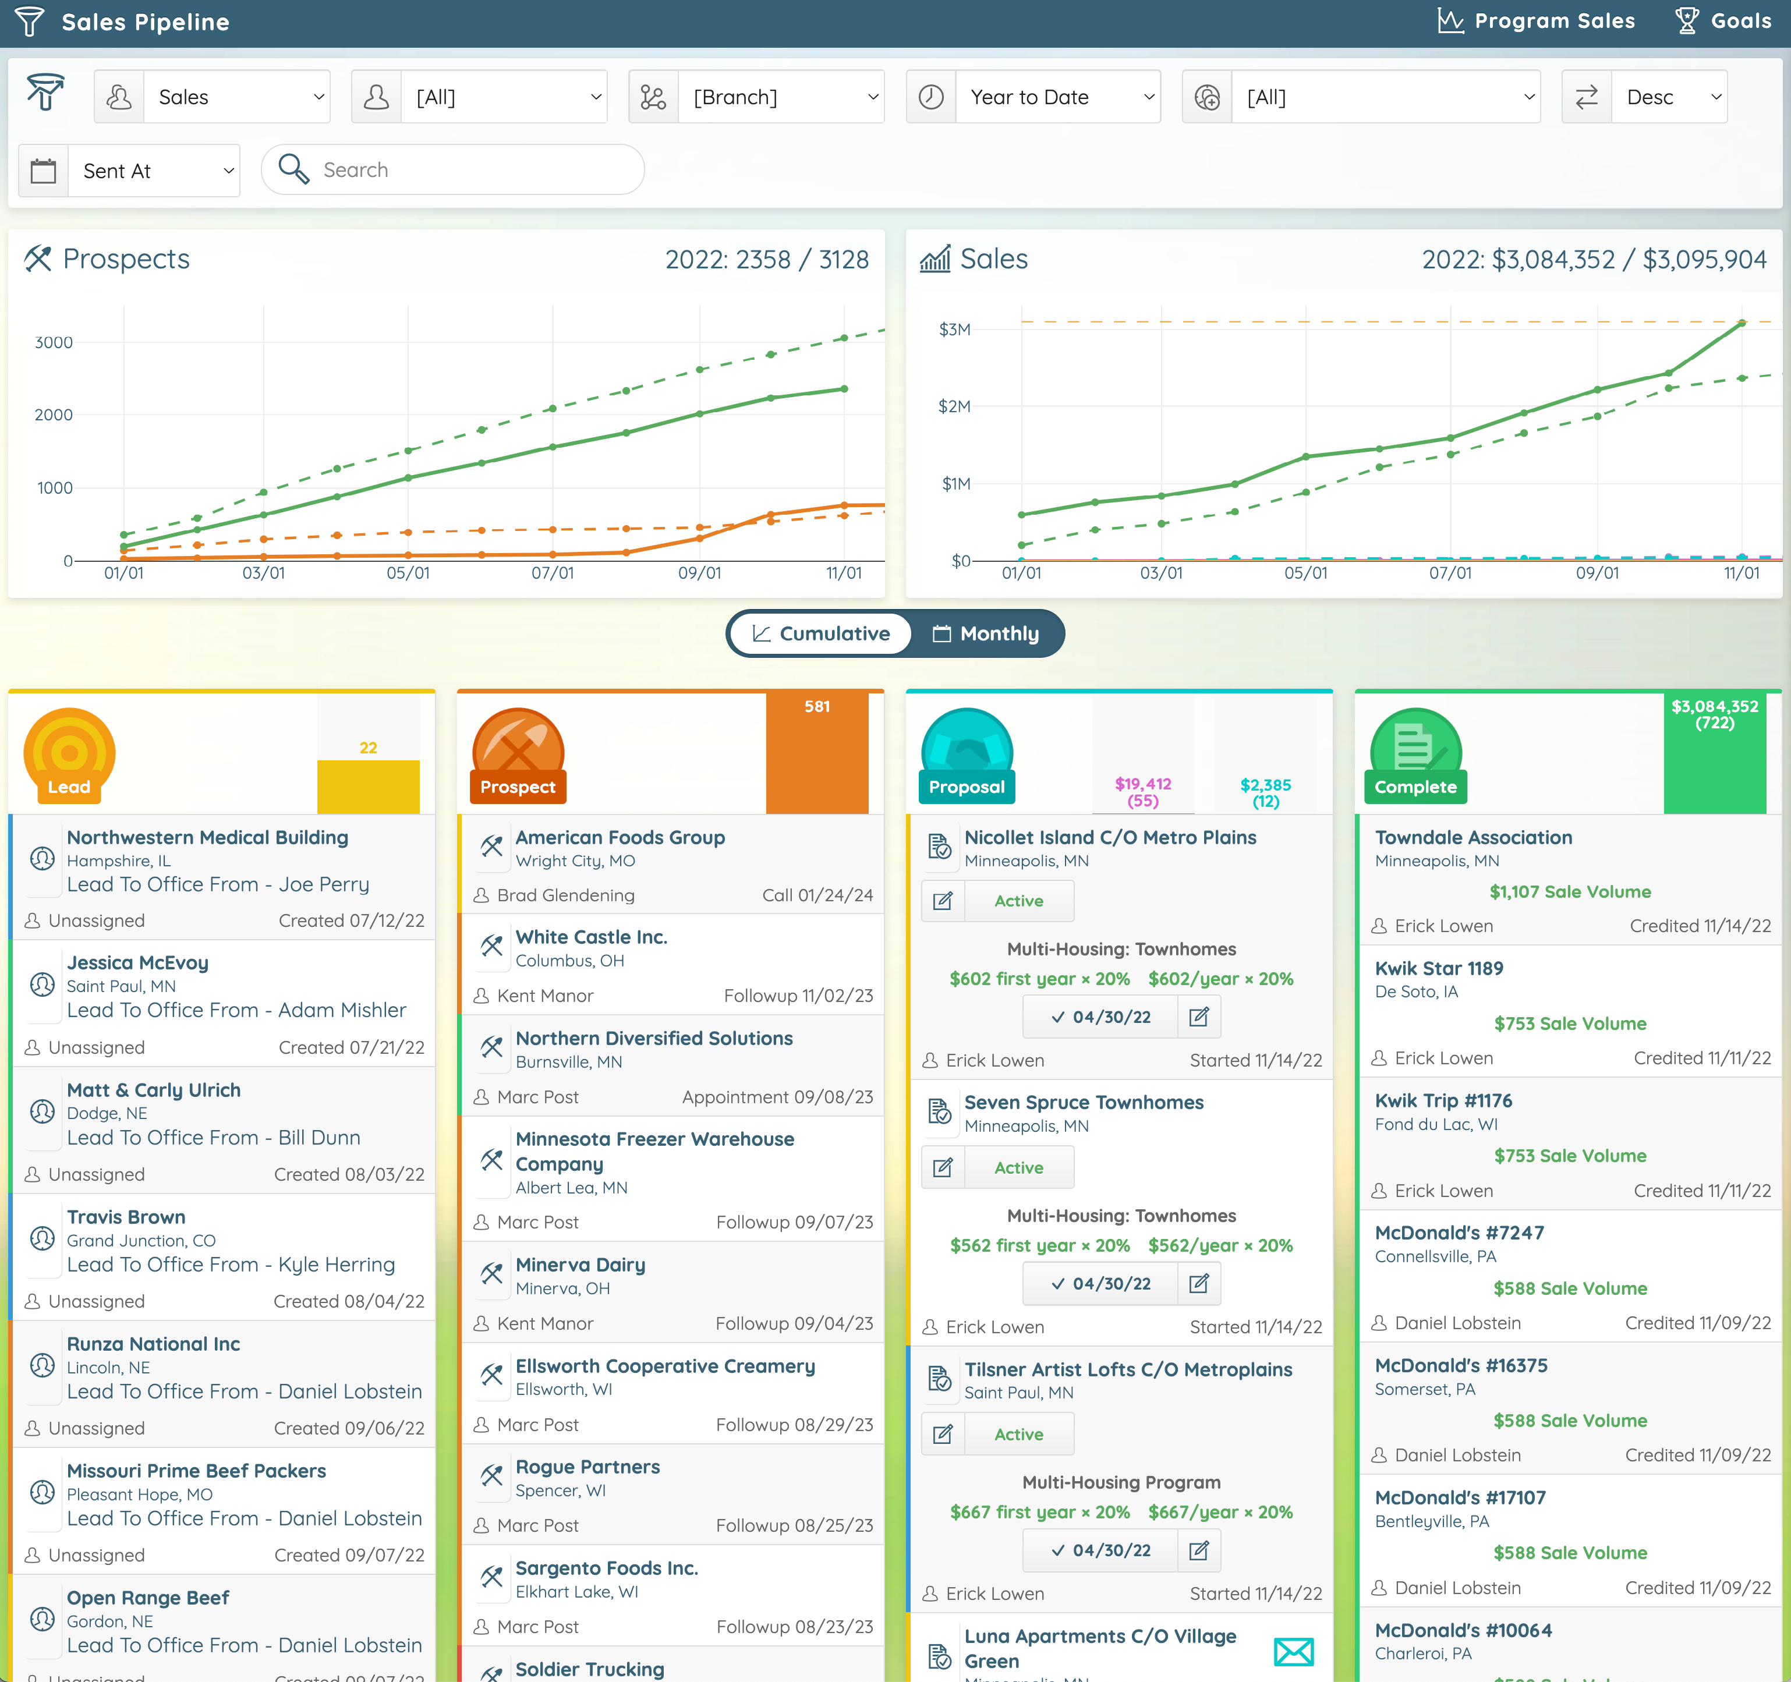Open the user [All] dropdown
Viewport: 1791px width, 1682px height.
tap(504, 97)
